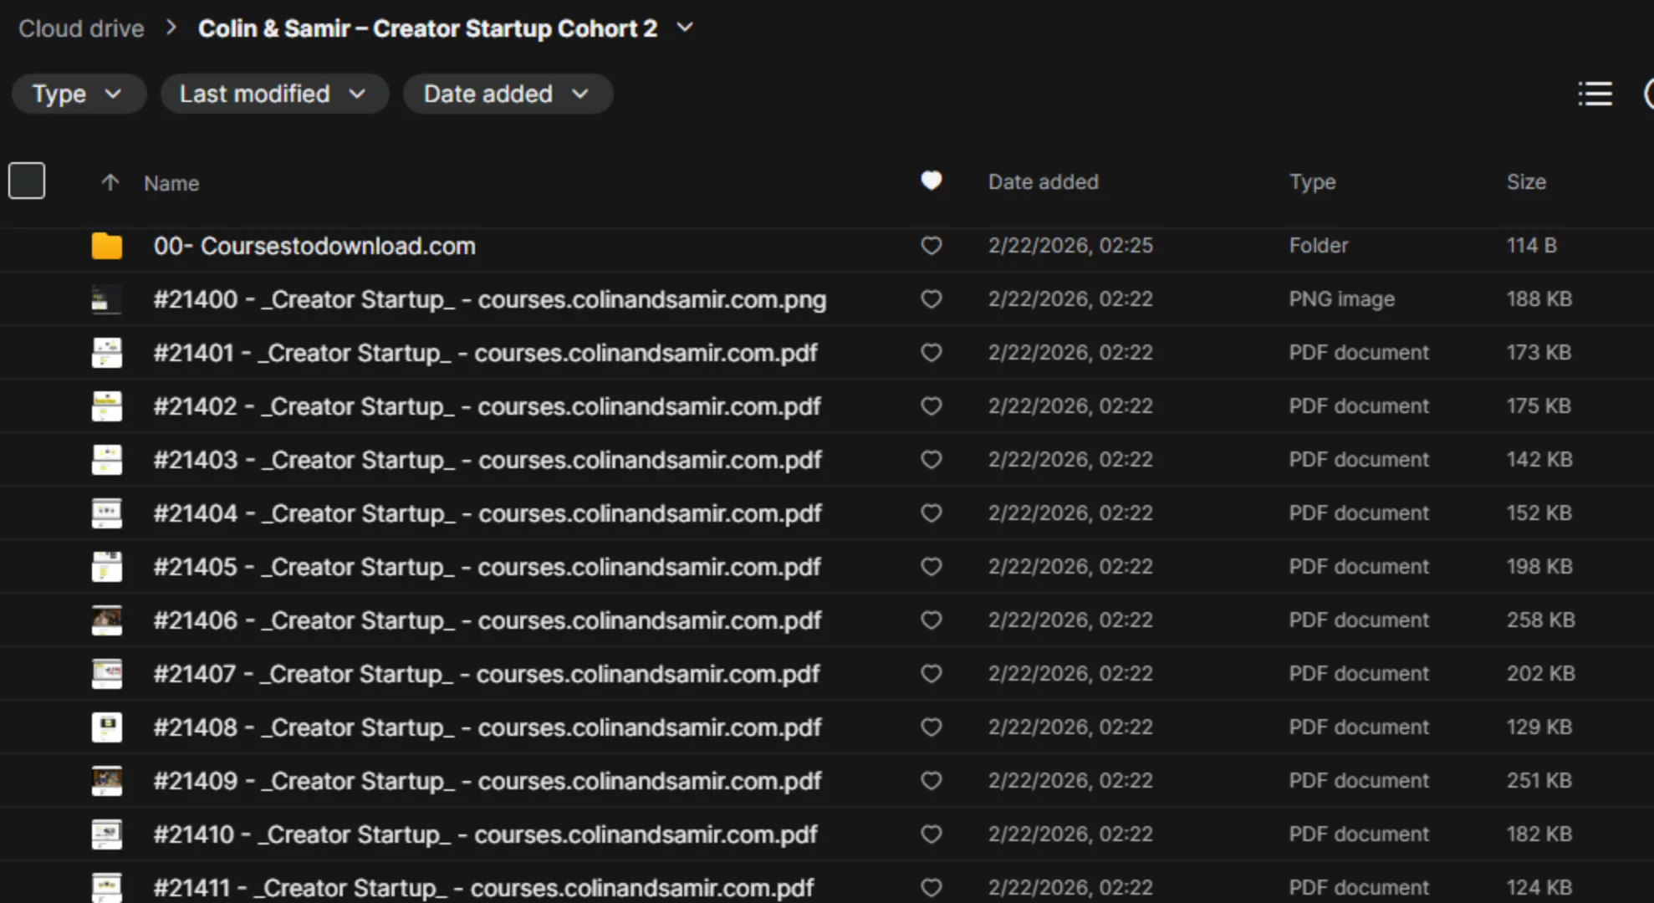Open the Type filter dropdown
The width and height of the screenshot is (1654, 903).
(78, 94)
